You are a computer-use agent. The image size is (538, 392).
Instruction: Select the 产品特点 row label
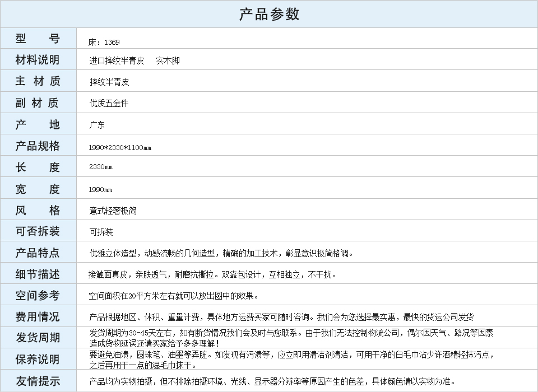coord(38,253)
